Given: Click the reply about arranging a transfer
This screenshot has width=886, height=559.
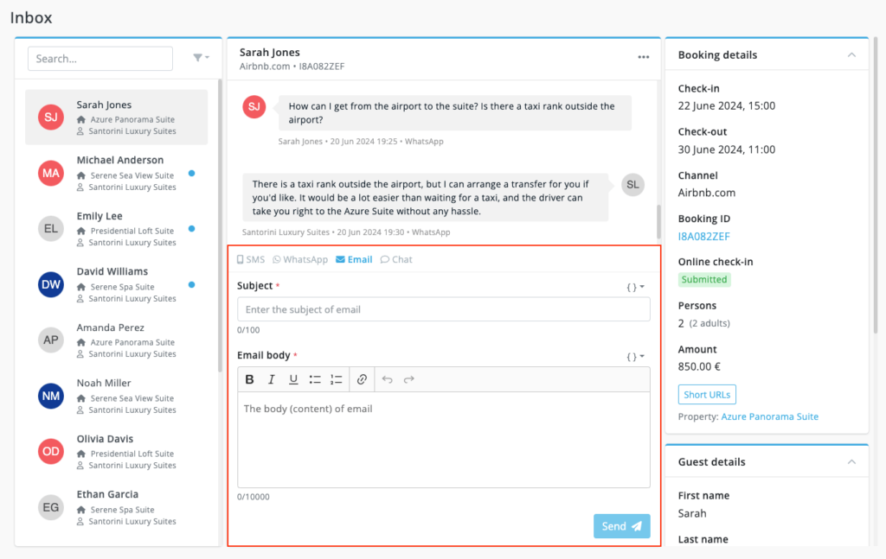Looking at the screenshot, I should (x=426, y=198).
